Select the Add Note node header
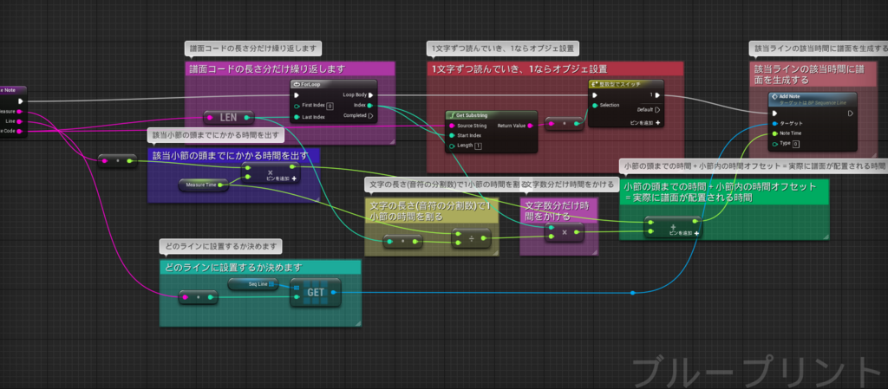This screenshot has width=888, height=389. 813,99
